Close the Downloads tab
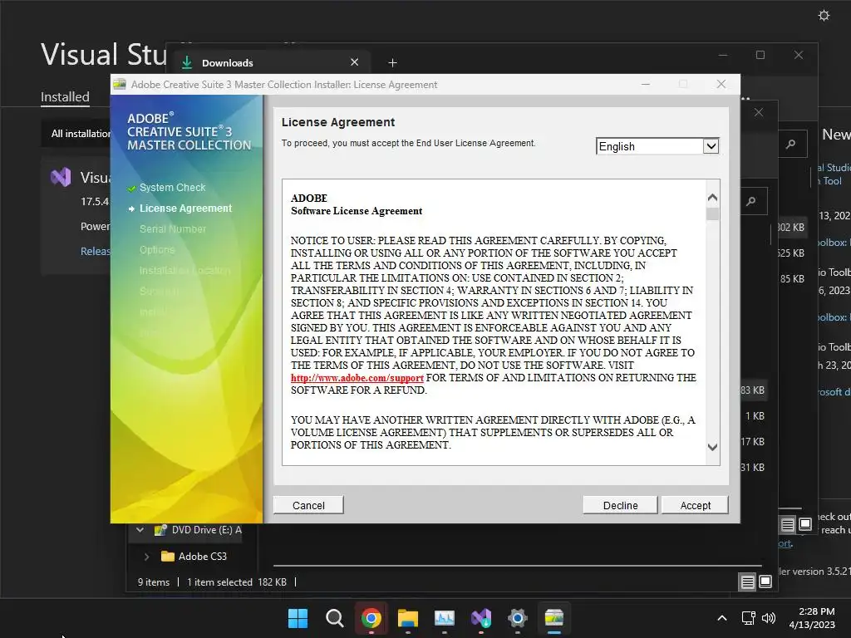 (x=354, y=62)
